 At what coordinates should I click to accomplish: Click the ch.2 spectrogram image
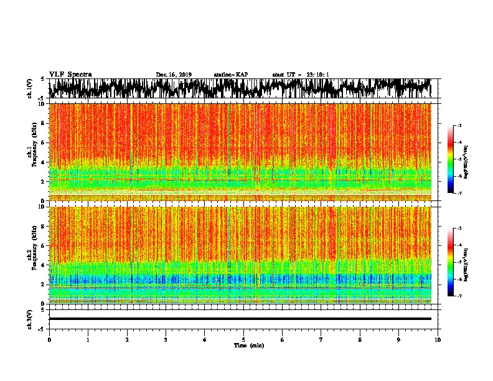240,255
